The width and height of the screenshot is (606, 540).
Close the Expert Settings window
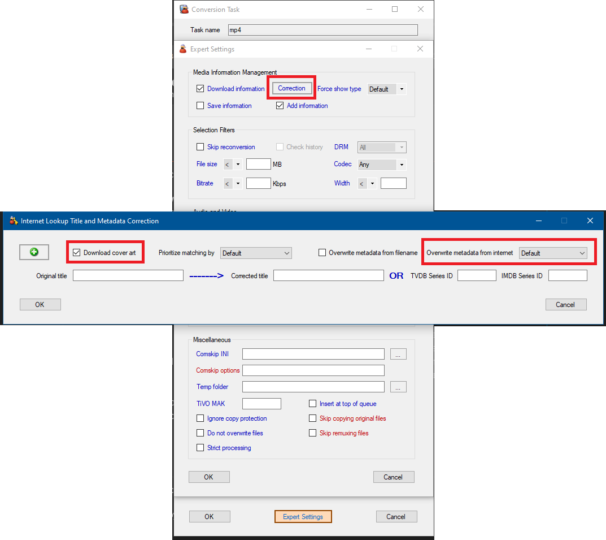[420, 49]
